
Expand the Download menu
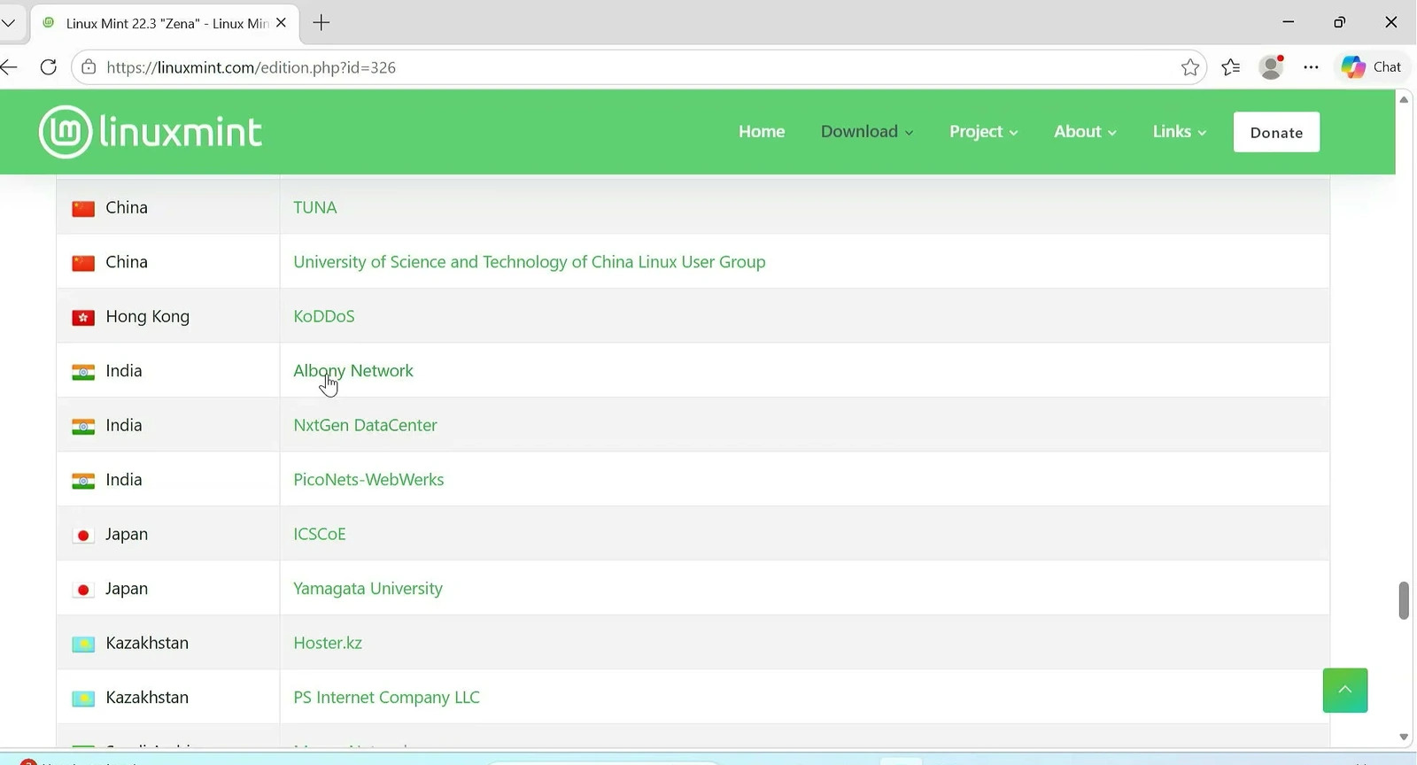[x=866, y=132]
